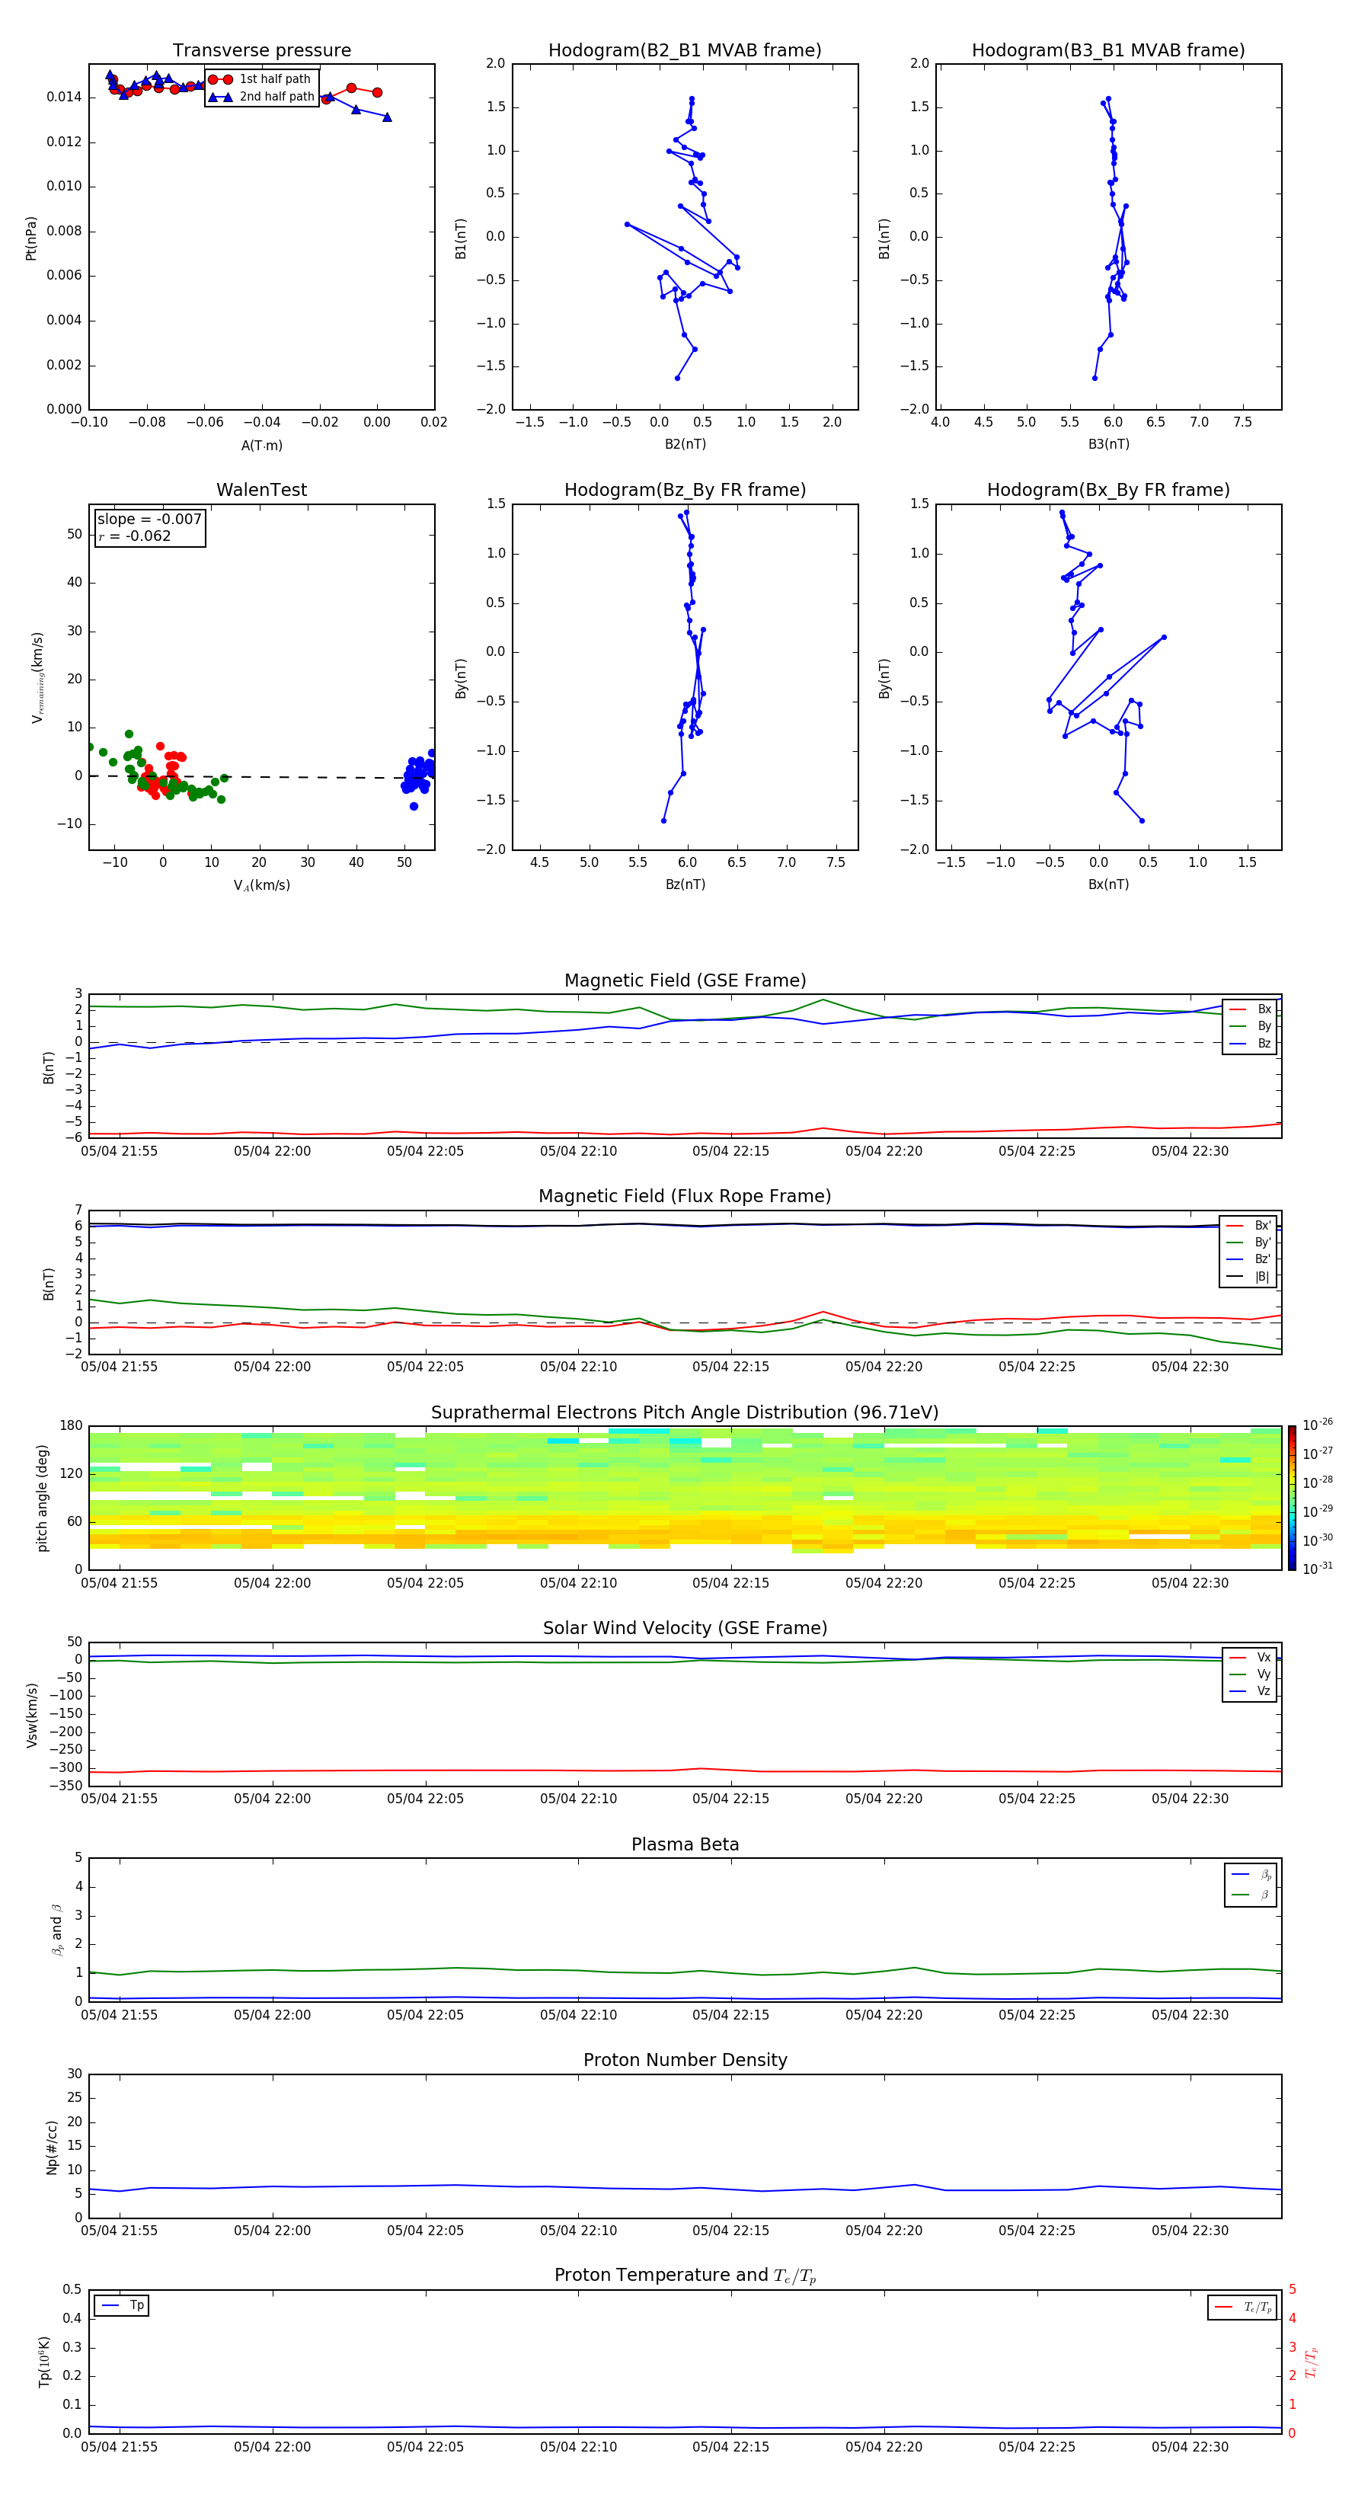Select the 'r = -0.062' annotation
The width and height of the screenshot is (1371, 2514).
coord(135,536)
